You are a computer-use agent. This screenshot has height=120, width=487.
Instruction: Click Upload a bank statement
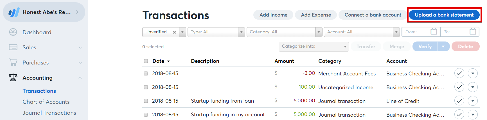pyautogui.click(x=444, y=15)
